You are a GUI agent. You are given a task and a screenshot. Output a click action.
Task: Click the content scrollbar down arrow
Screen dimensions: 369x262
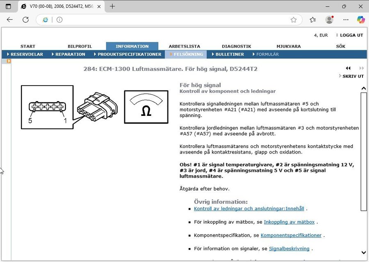[x=363, y=253]
